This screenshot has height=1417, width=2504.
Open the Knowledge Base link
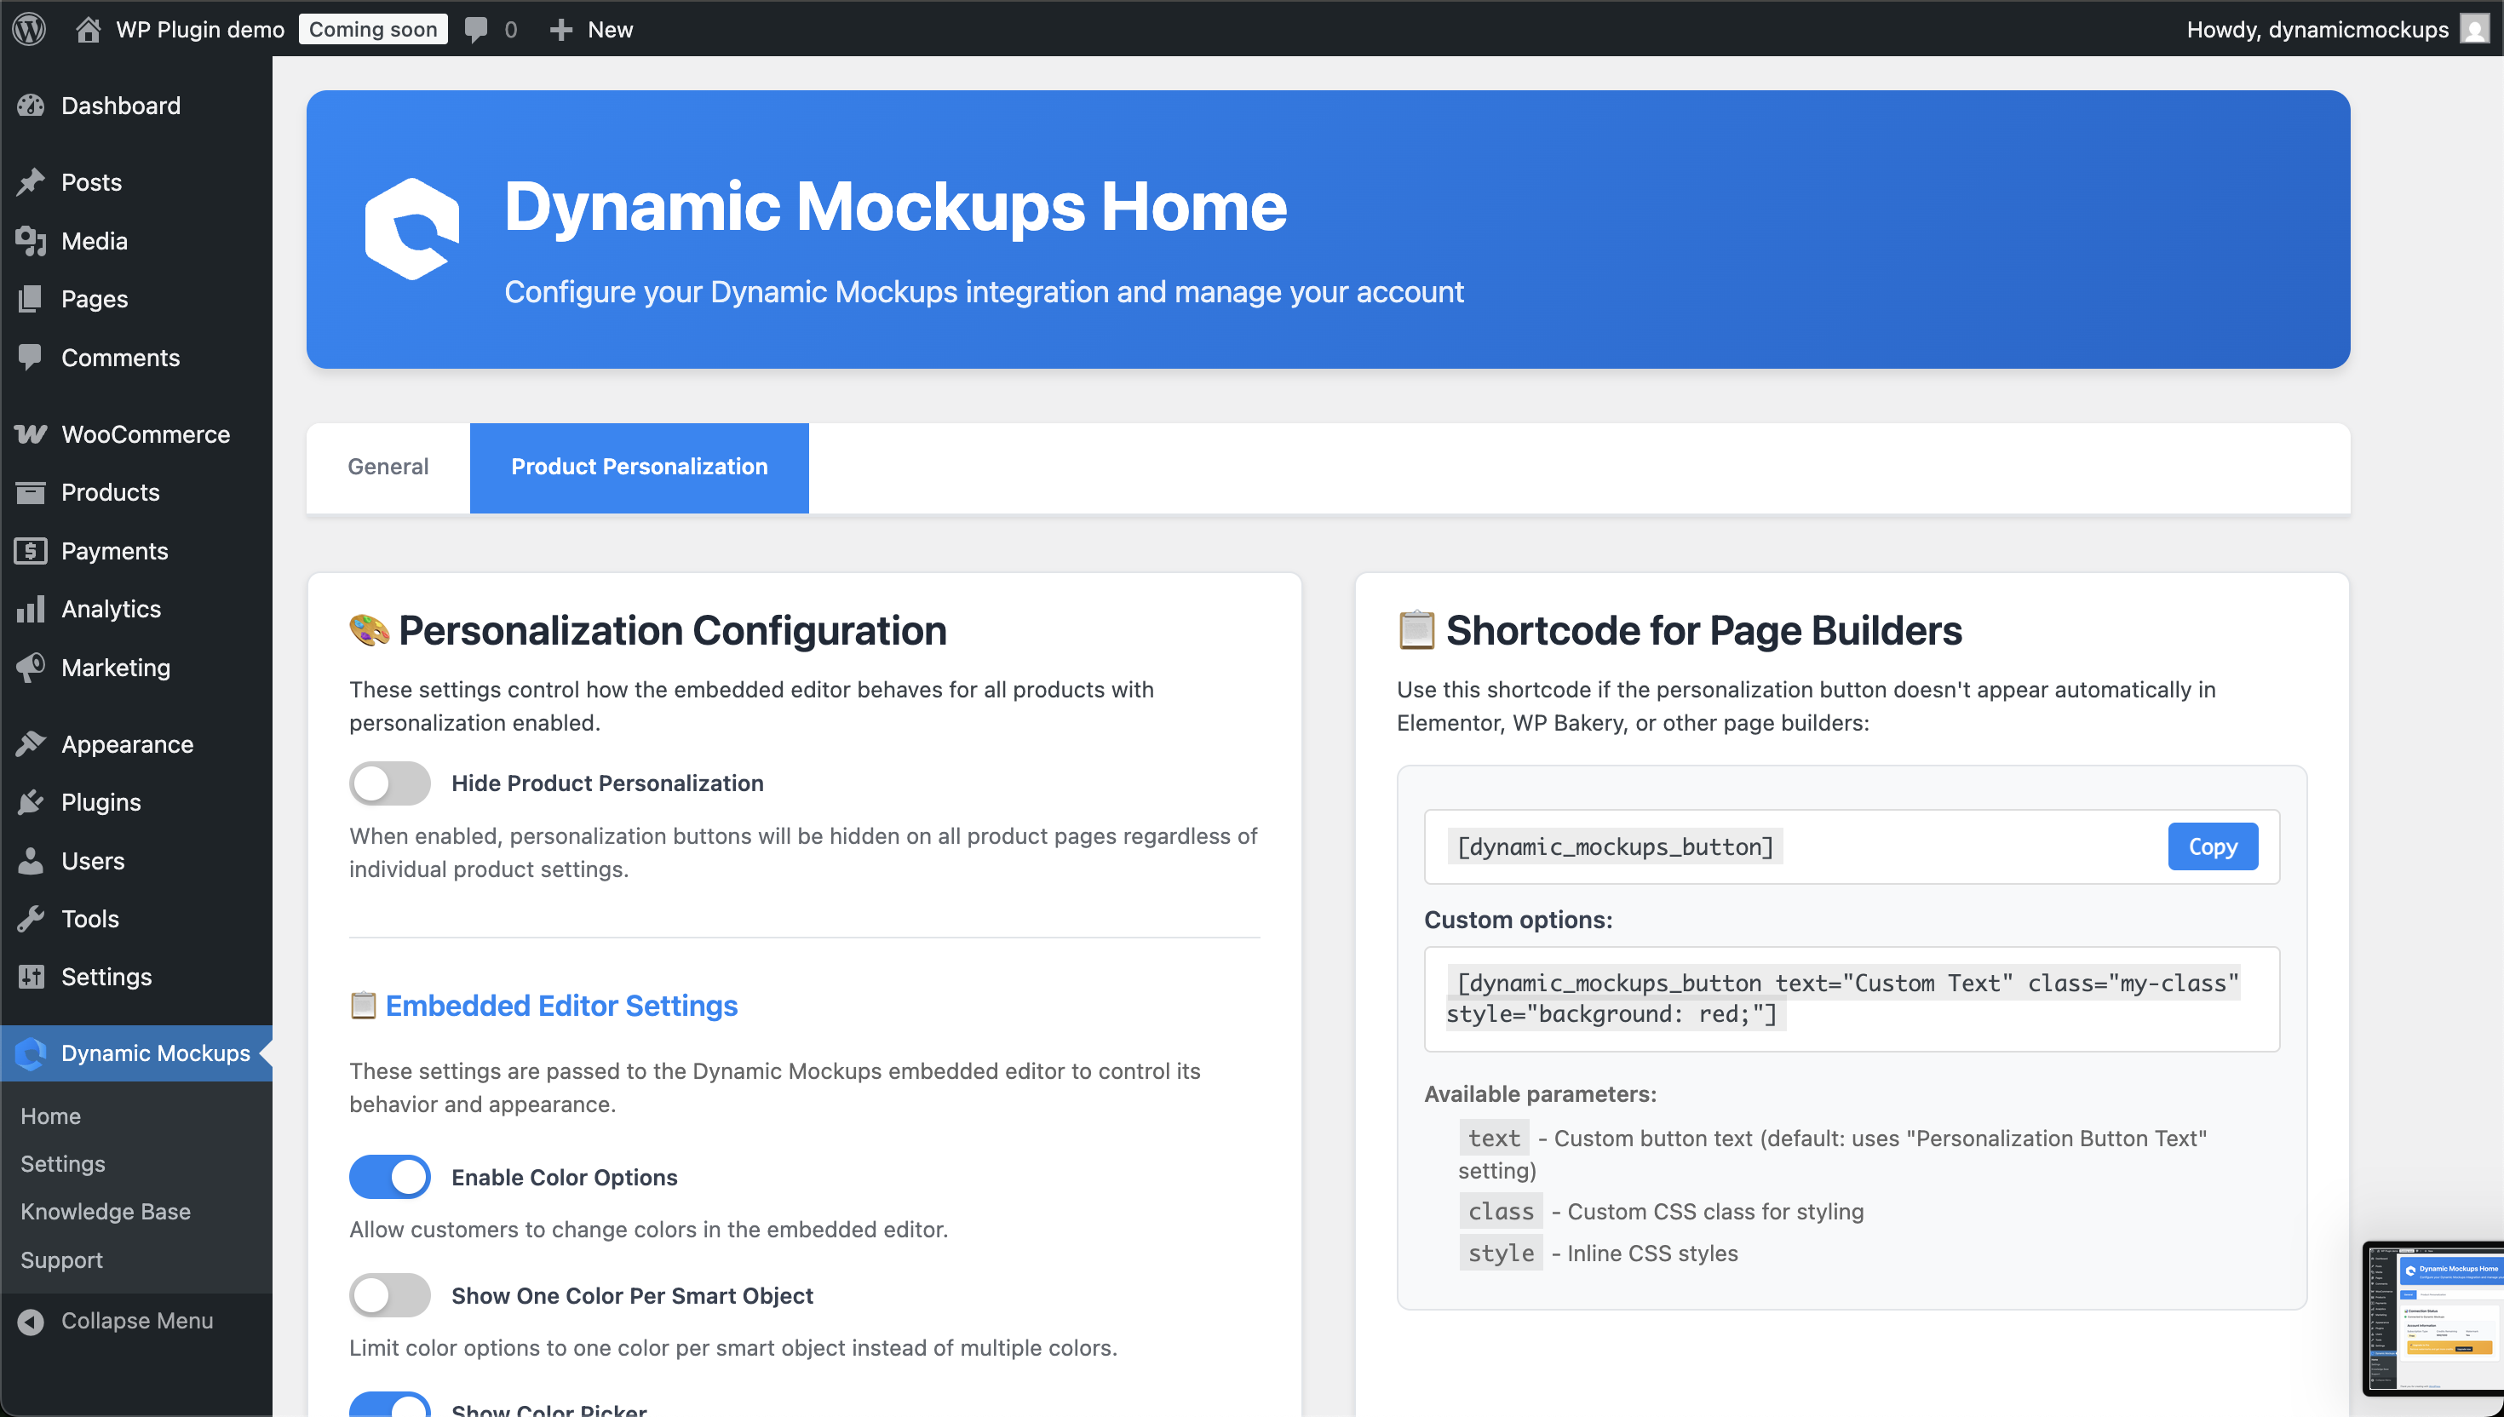(x=105, y=1212)
